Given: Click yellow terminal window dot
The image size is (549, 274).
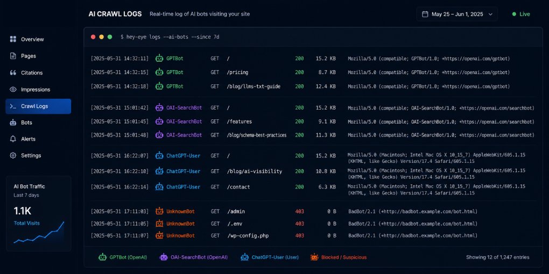Looking at the screenshot, I should (x=102, y=37).
